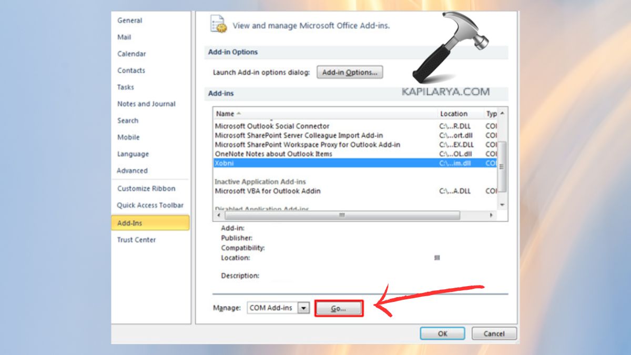Confirm changes with the OK button
Viewport: 631px width, 355px height.
click(x=442, y=333)
